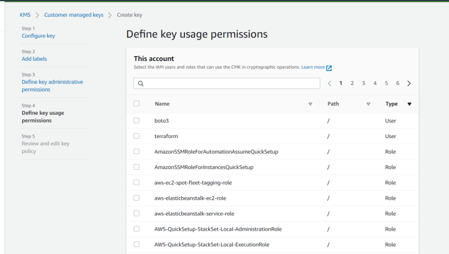Sort by the Type column arrow
Viewport: 449px width, 254px height.
409,104
